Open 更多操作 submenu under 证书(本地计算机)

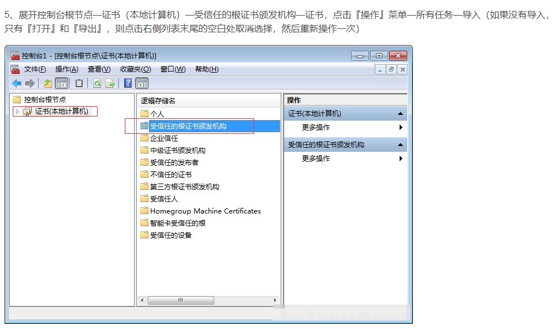tap(316, 128)
